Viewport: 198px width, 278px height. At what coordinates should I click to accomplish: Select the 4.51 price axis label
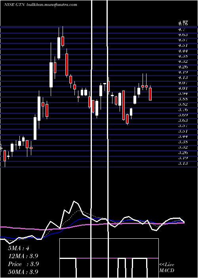tap(183, 45)
